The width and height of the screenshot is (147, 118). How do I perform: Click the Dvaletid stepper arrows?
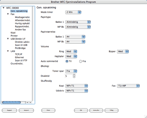[74, 76]
